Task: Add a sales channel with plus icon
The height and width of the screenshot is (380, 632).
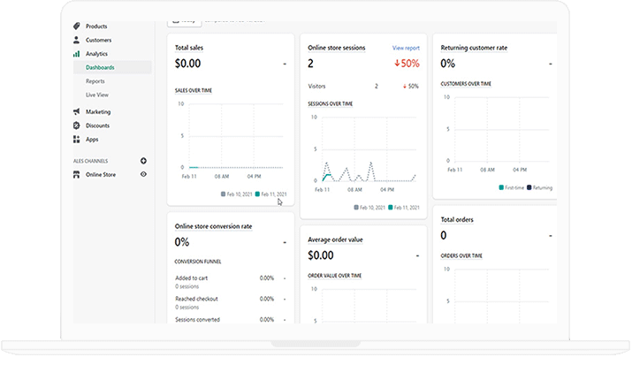Action: (143, 161)
